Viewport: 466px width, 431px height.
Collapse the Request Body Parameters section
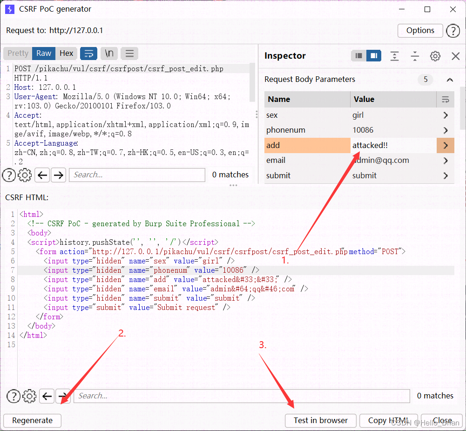(x=450, y=80)
